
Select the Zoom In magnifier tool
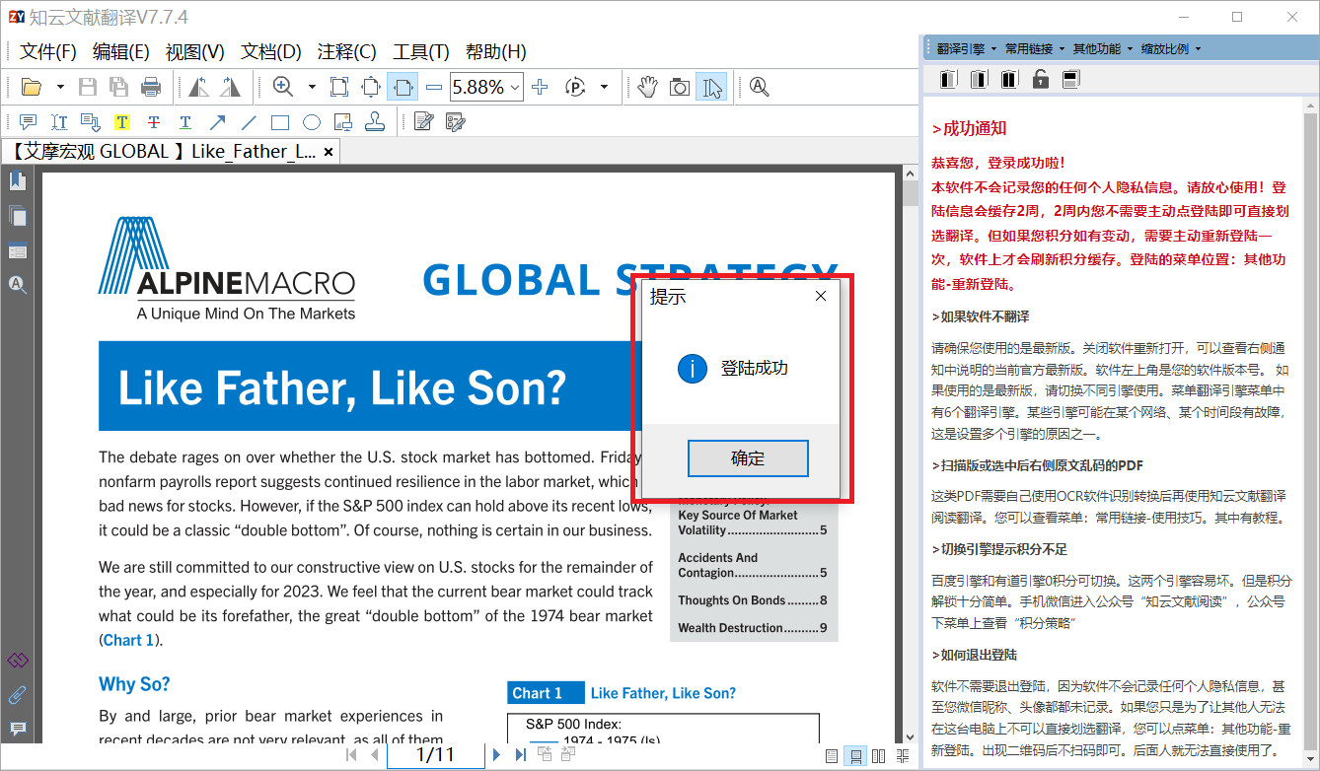point(283,87)
